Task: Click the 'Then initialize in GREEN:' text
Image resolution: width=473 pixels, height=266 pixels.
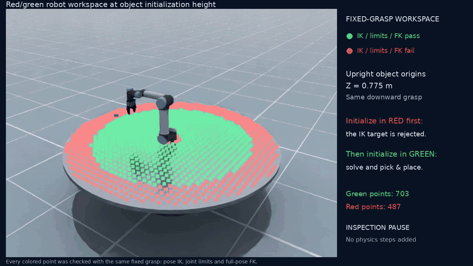Action: click(391, 154)
